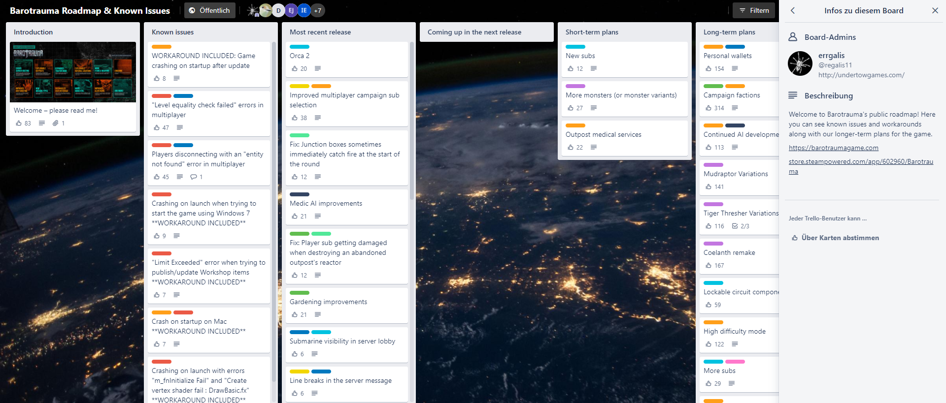Click the description icon on Orca 2 card
This screenshot has height=403, width=946.
pyautogui.click(x=318, y=69)
